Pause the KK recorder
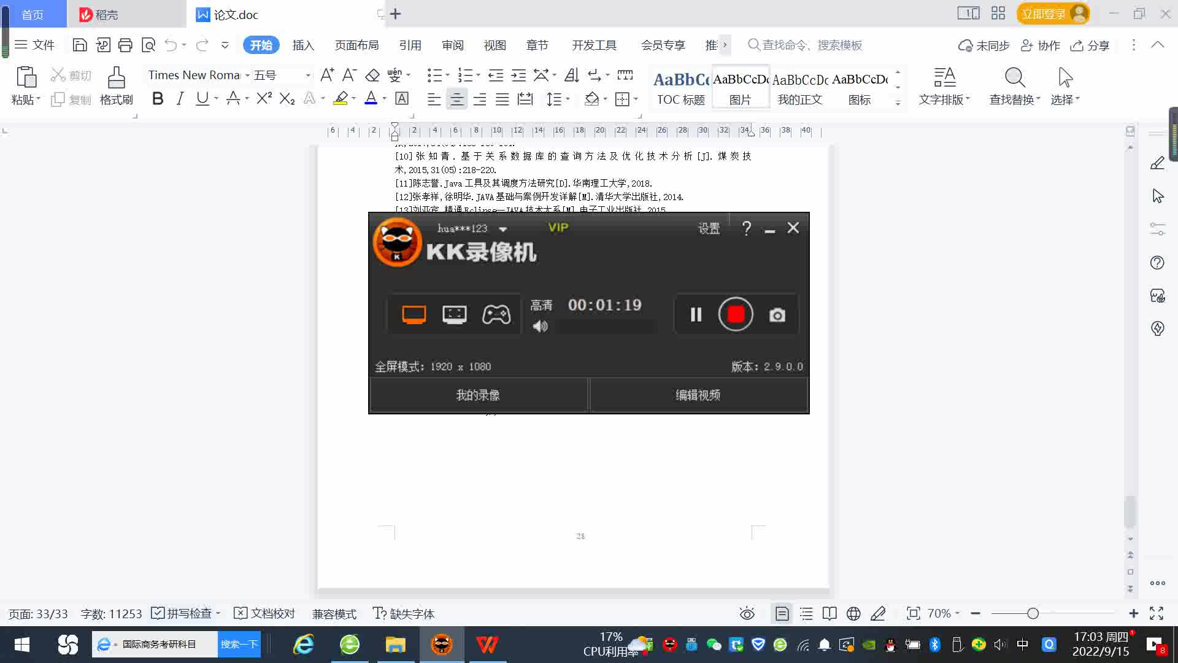Screen dimensions: 1178x663 click(x=696, y=315)
